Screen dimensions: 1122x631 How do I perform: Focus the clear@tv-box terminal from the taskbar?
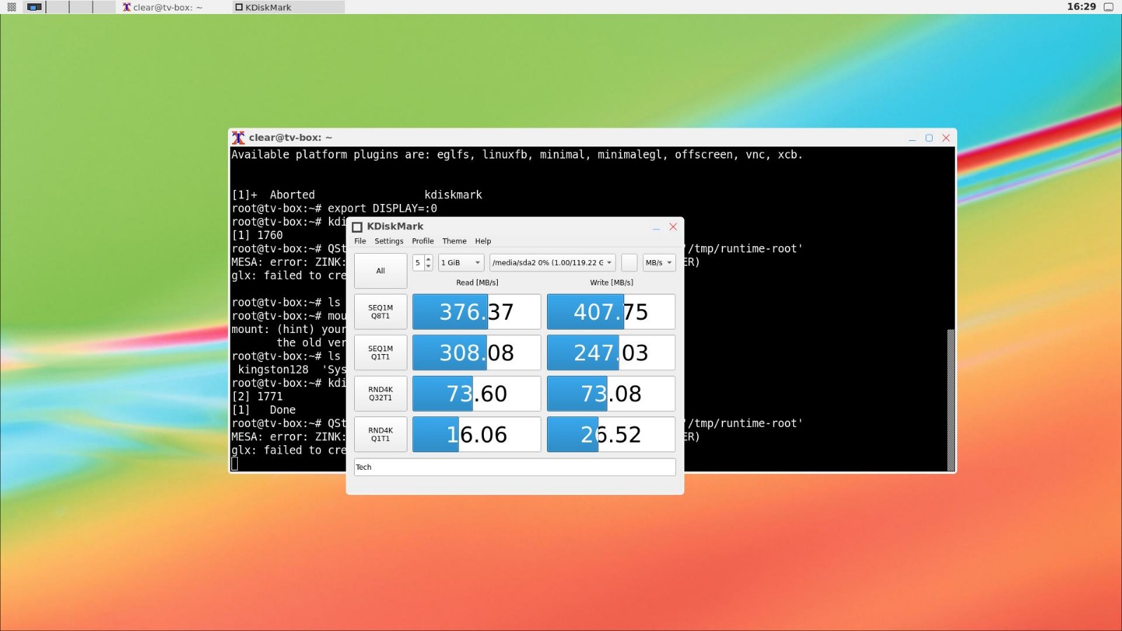tap(174, 7)
